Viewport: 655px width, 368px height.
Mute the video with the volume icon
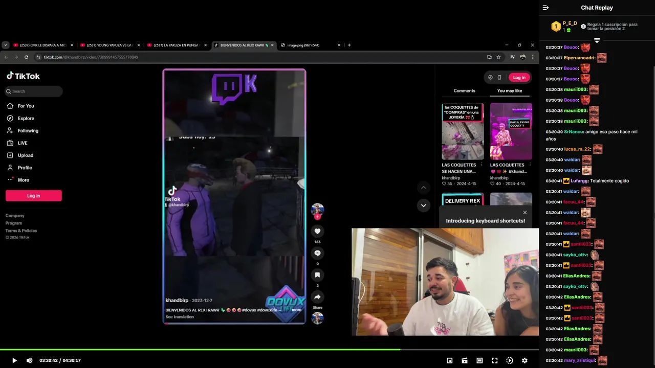point(29,360)
